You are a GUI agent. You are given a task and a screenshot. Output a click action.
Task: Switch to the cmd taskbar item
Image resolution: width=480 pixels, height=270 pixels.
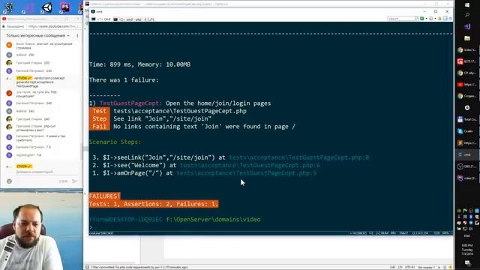point(467,154)
